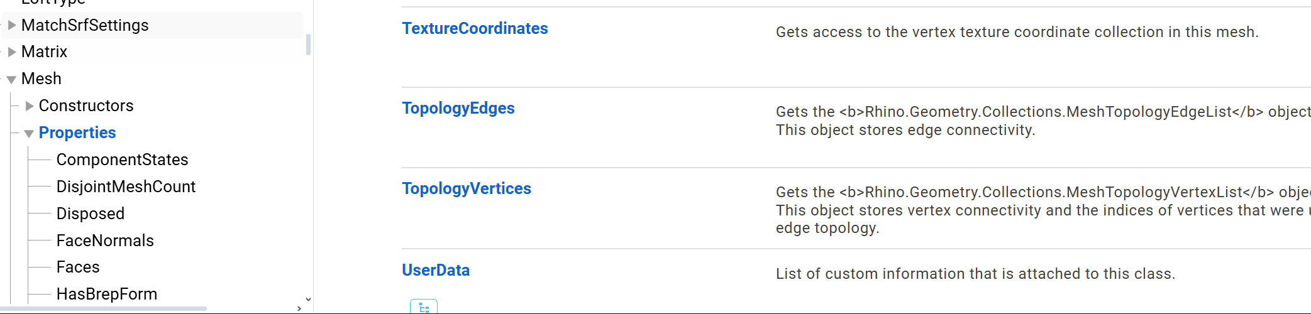Expand the MatchSrfSettings tree node

pos(12,25)
